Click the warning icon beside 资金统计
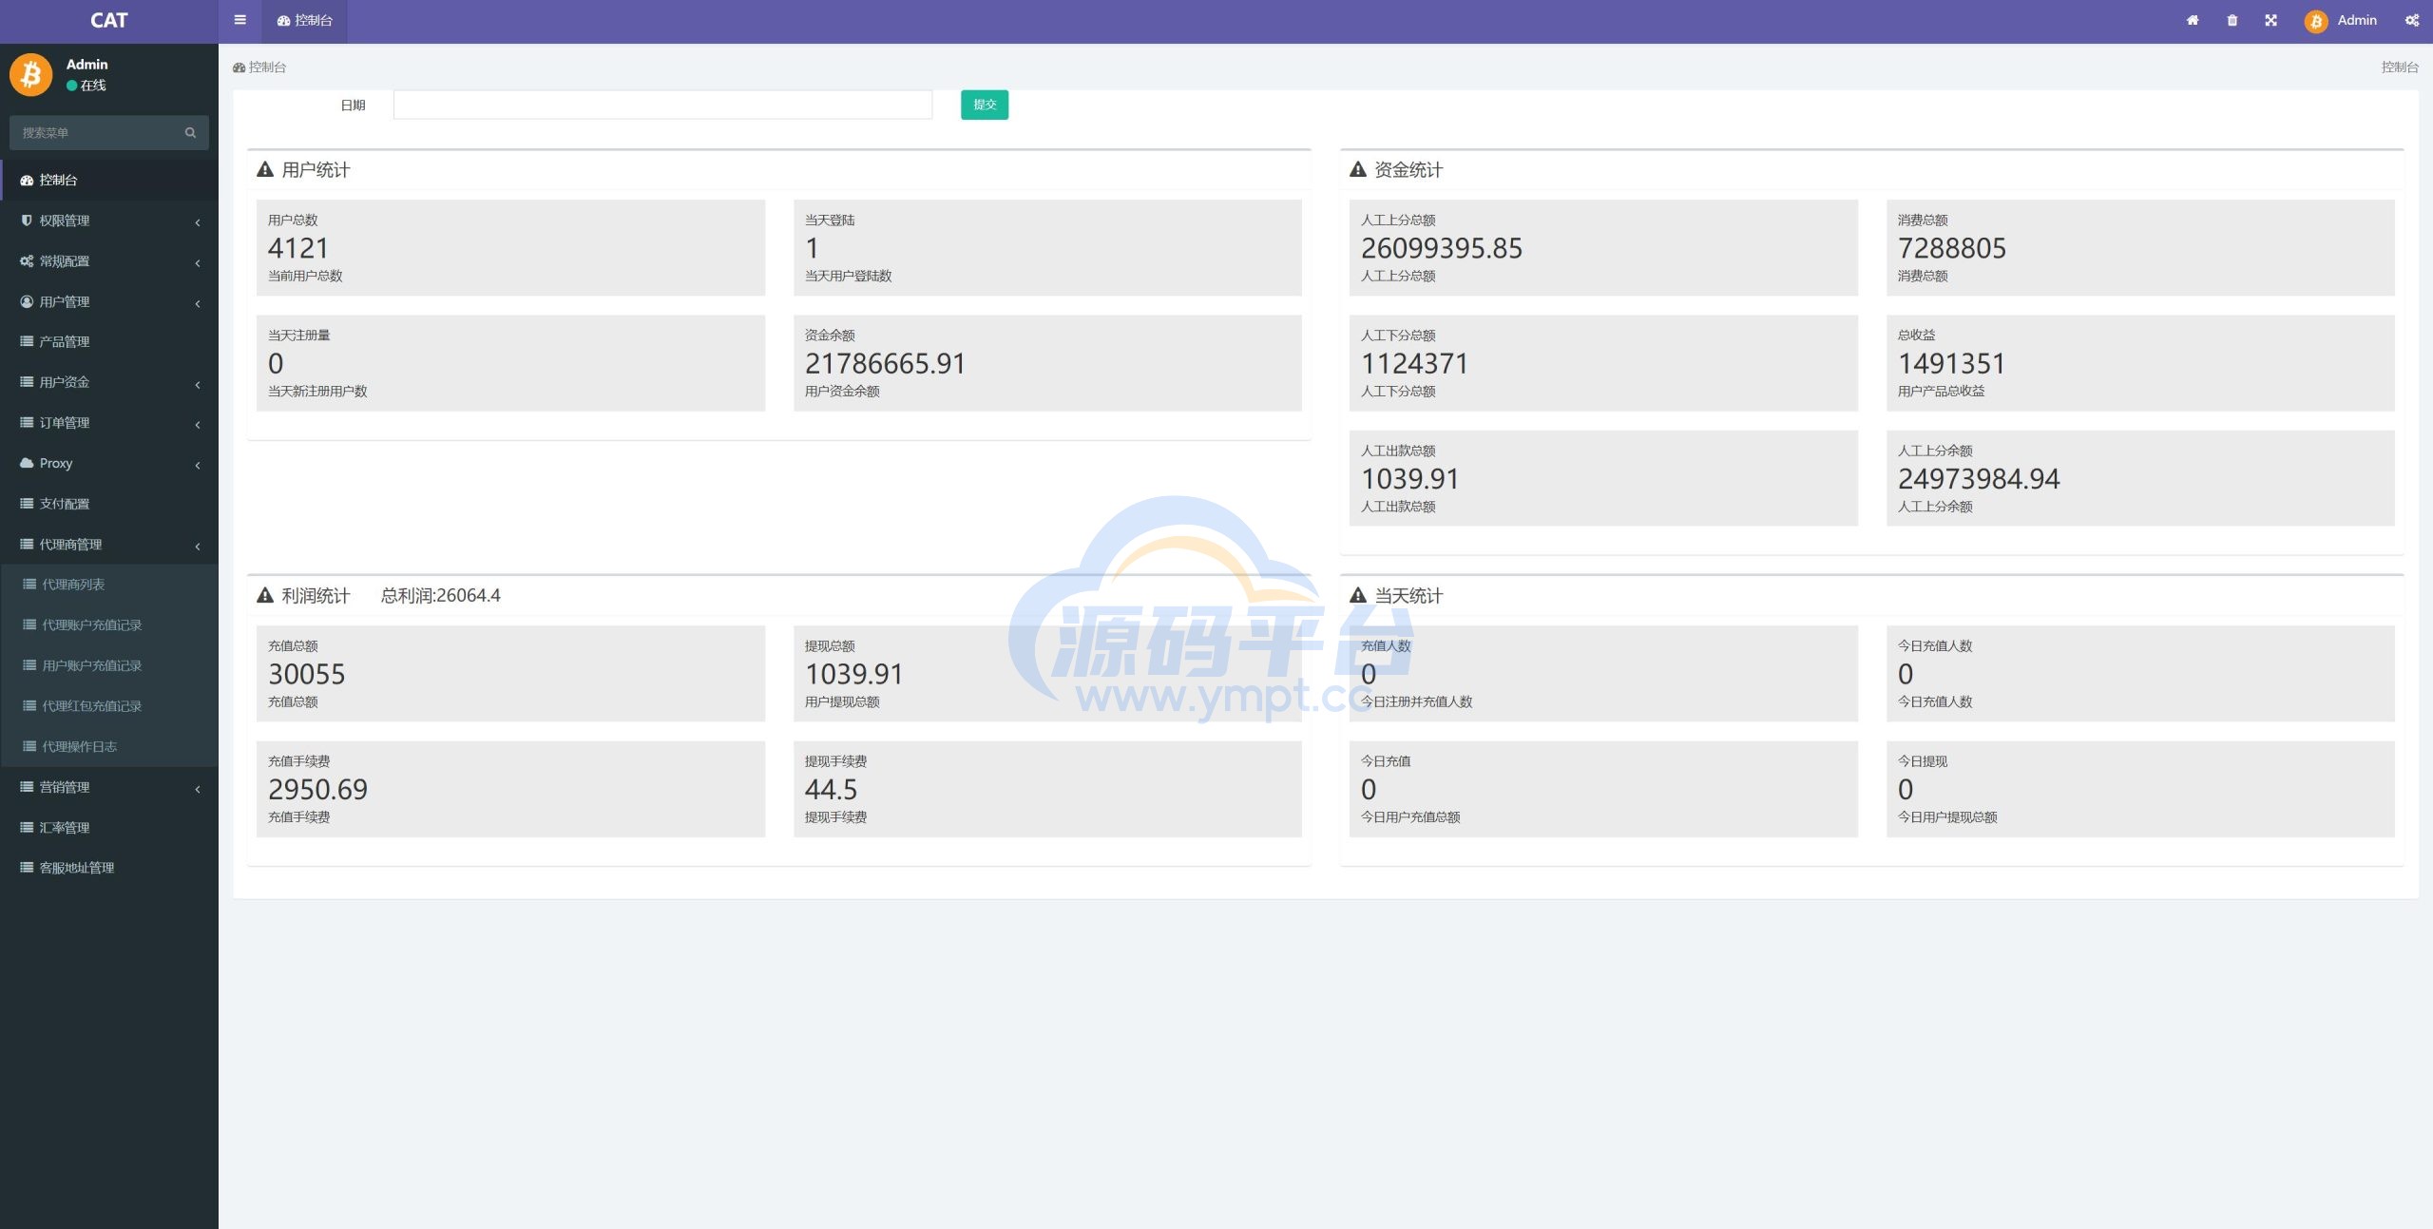The image size is (2433, 1229). [x=1358, y=169]
